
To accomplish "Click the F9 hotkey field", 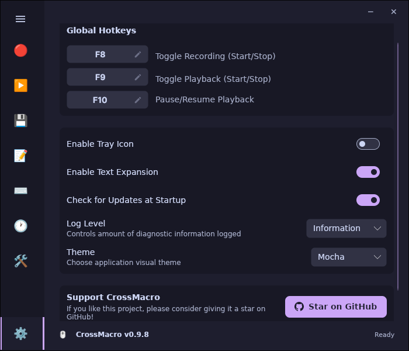I will (107, 77).
